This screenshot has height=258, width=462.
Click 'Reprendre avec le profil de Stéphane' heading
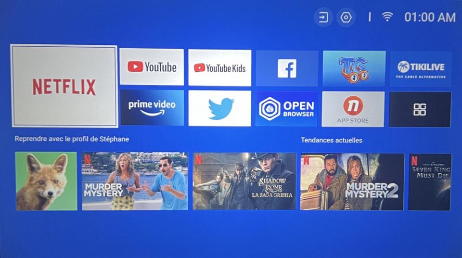coord(72,139)
